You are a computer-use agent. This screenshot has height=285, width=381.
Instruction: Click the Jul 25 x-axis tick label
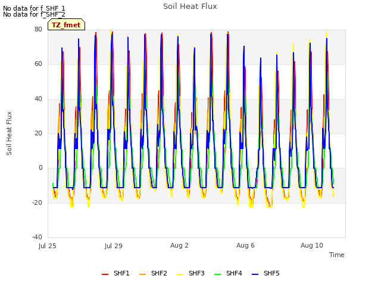click(x=48, y=246)
